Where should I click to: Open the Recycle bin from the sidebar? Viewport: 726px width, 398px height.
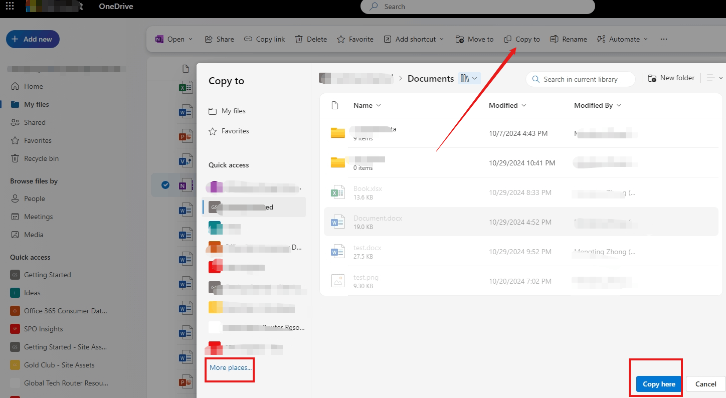coord(40,158)
